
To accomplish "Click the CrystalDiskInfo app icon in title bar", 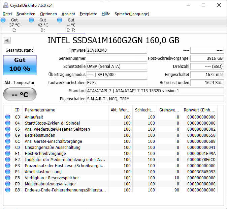I will pos(6,5).
